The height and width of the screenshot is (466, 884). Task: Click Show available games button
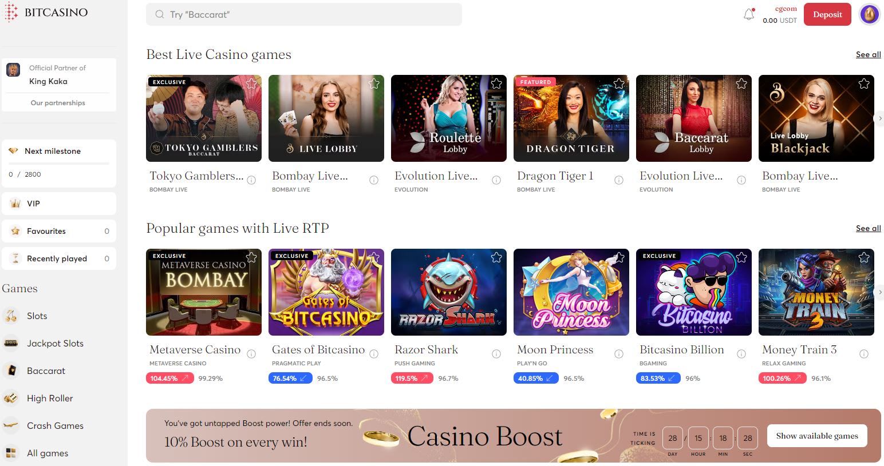tap(817, 436)
